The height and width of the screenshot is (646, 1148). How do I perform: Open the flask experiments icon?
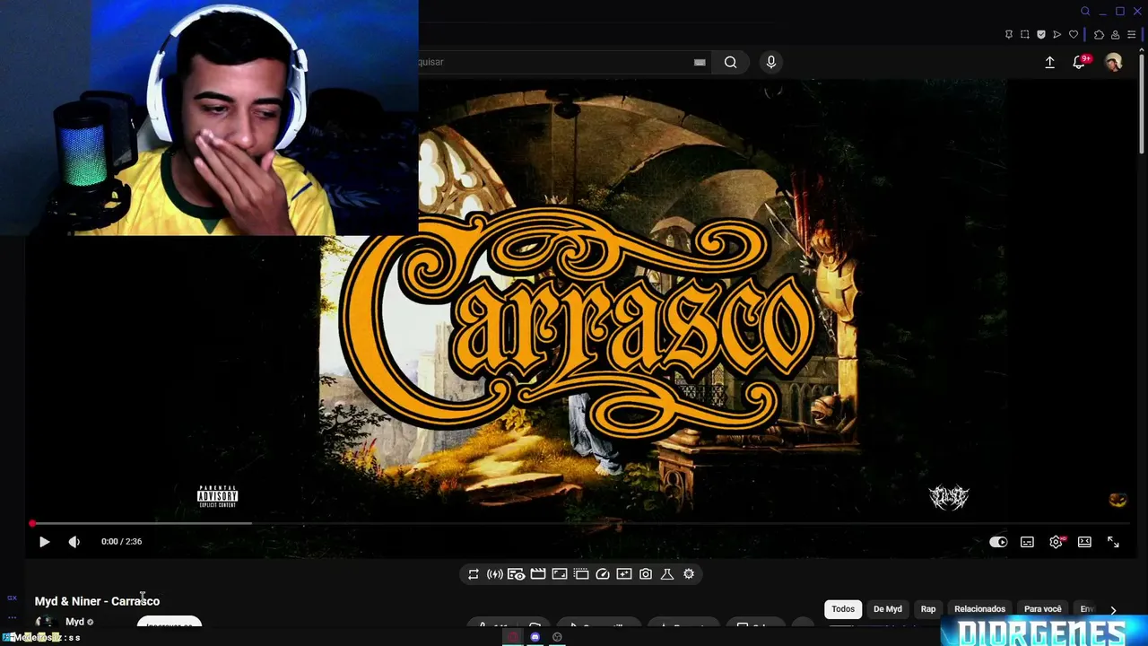point(667,574)
